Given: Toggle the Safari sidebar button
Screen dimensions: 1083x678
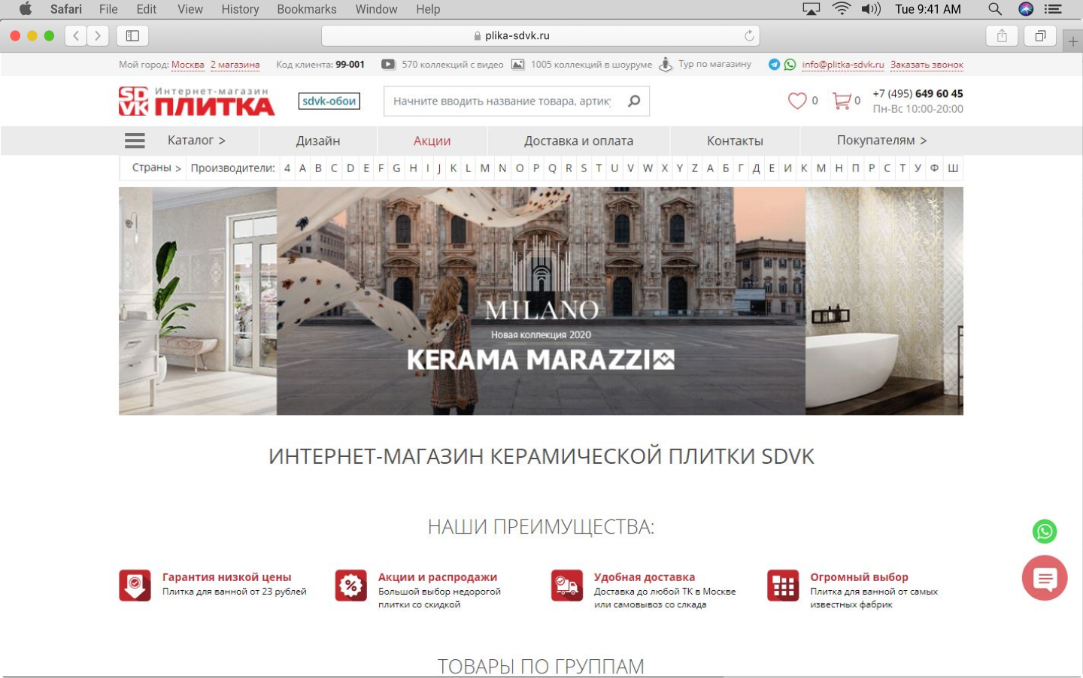Looking at the screenshot, I should (x=132, y=35).
